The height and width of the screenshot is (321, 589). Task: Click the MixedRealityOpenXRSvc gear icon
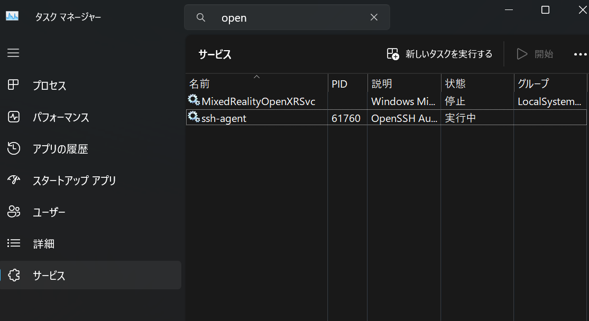(192, 100)
